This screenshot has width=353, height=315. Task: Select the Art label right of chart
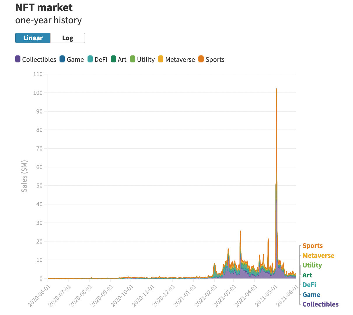pos(307,275)
